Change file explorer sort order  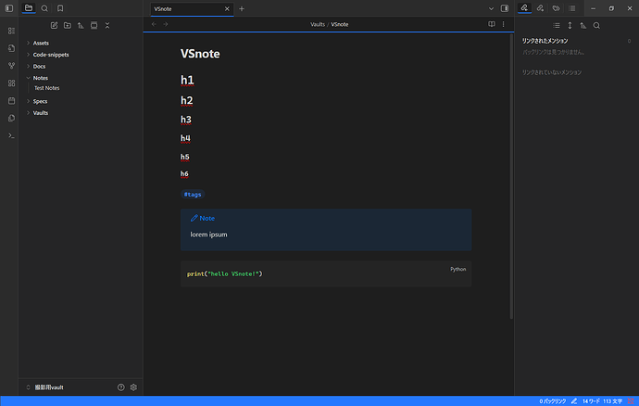tap(81, 25)
